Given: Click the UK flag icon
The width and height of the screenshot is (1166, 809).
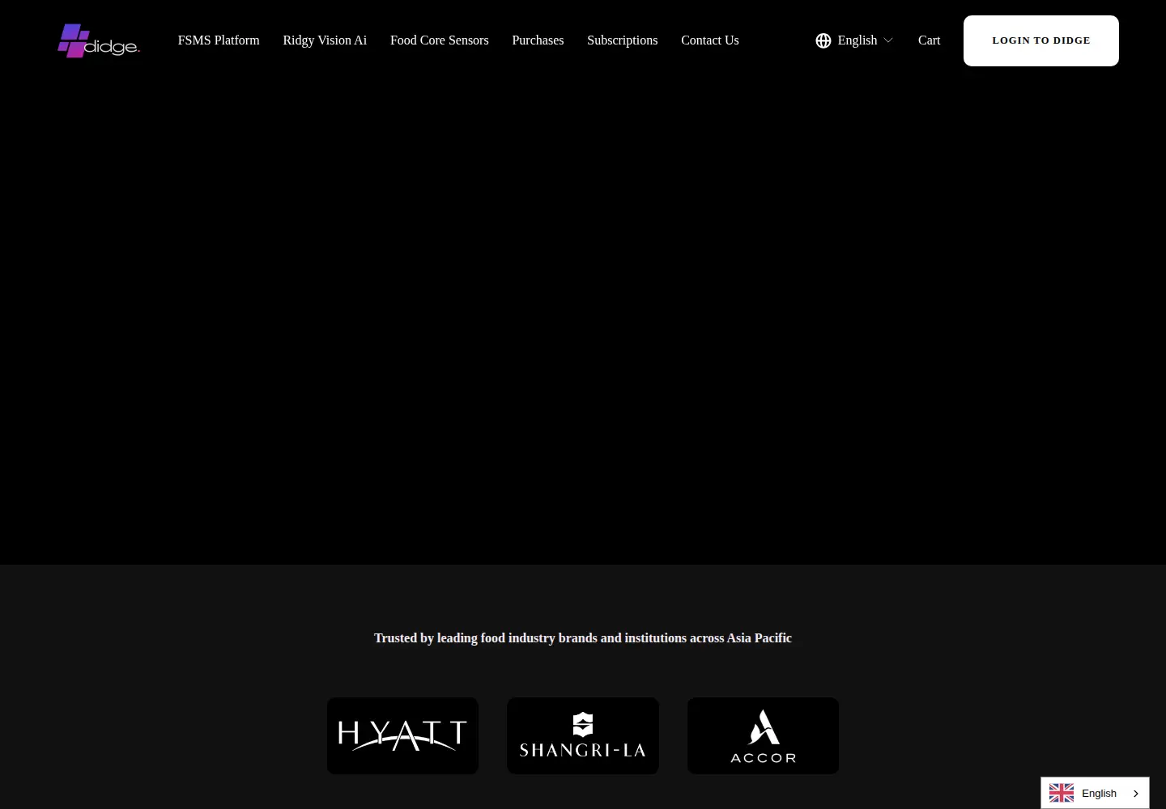Looking at the screenshot, I should pyautogui.click(x=1062, y=793).
